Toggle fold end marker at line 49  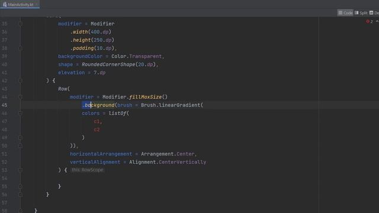[20, 138]
